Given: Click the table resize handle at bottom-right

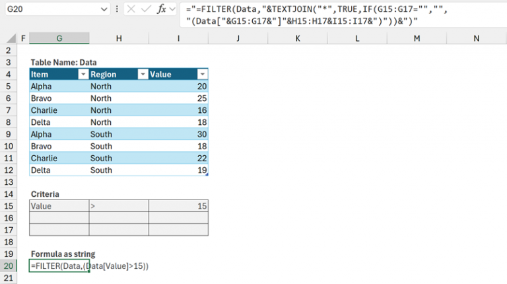Looking at the screenshot, I should pos(207,174).
